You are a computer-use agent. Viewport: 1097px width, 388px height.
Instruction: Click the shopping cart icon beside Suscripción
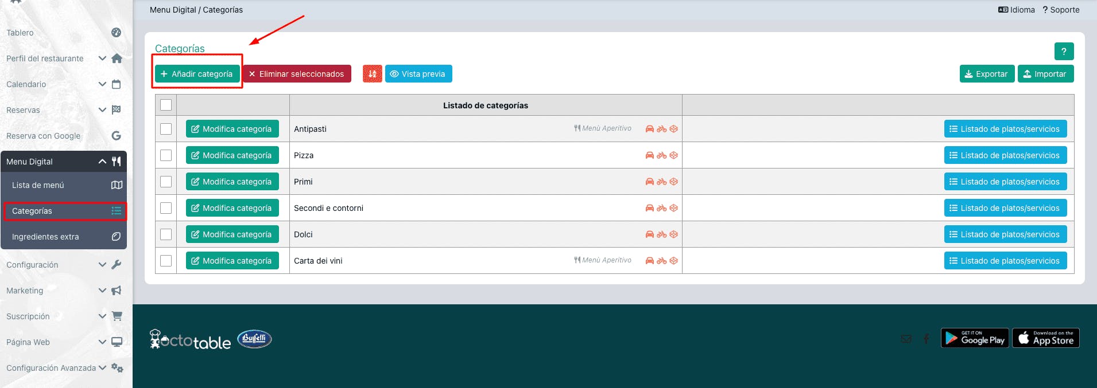pos(117,316)
